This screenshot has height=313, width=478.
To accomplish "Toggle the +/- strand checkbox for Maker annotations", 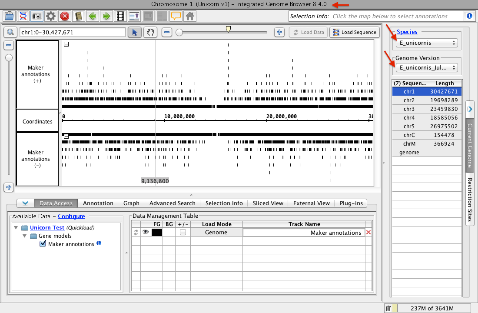I will click(183, 233).
